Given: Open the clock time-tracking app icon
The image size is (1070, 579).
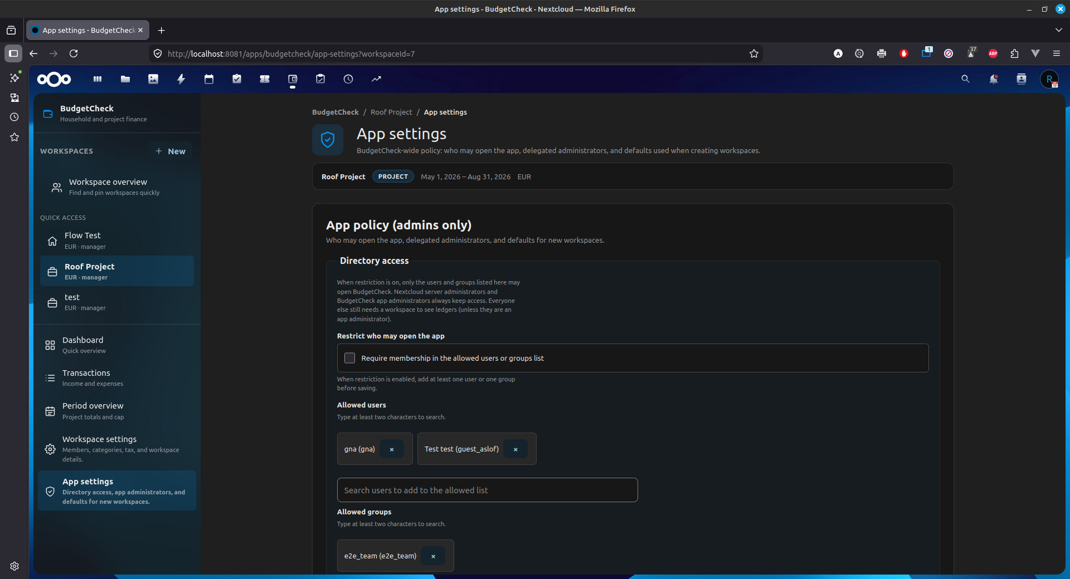Looking at the screenshot, I should [x=348, y=79].
